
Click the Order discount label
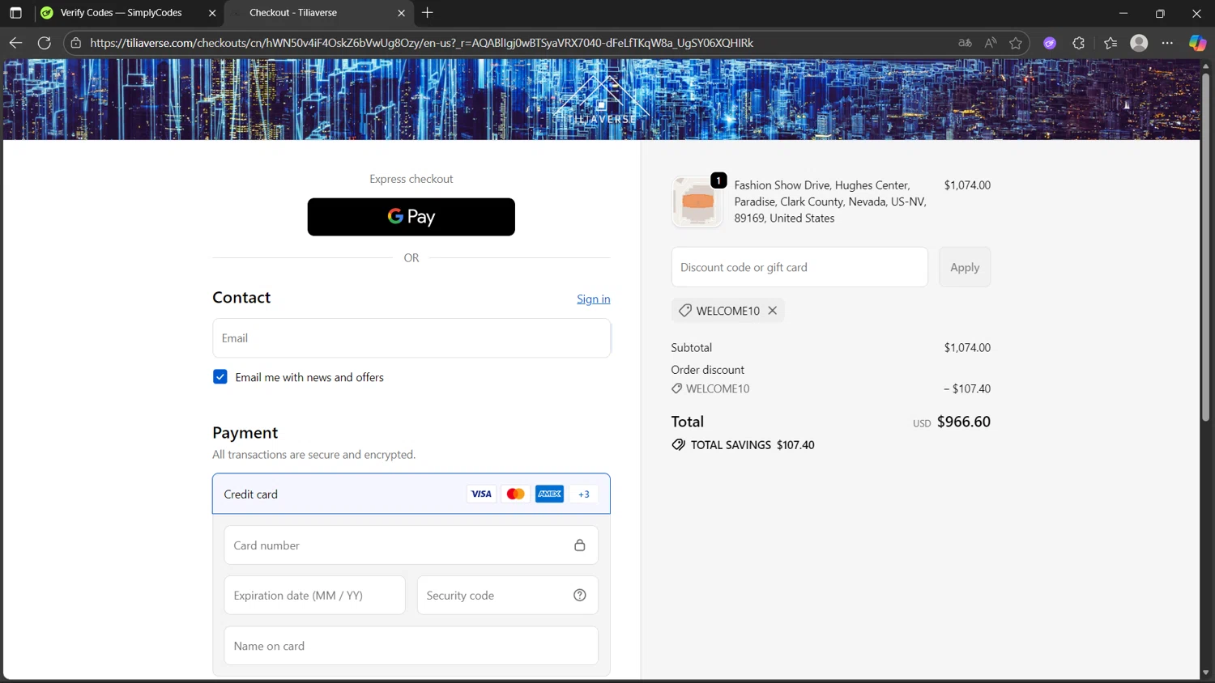[707, 370]
